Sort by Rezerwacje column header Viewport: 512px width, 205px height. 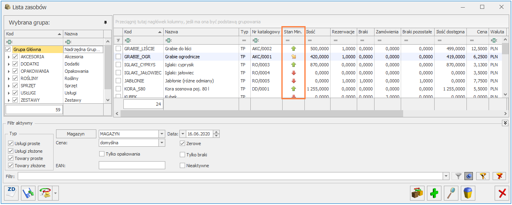click(x=343, y=32)
